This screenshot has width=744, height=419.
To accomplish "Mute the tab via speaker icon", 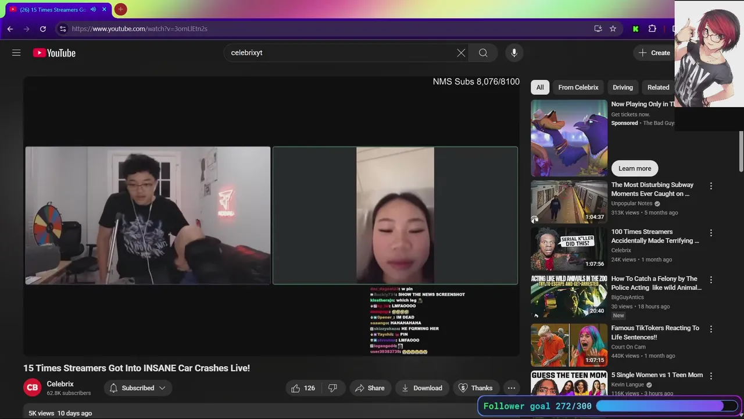I will point(93,9).
